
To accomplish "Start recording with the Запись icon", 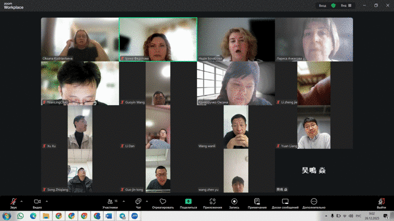I will [234, 201].
